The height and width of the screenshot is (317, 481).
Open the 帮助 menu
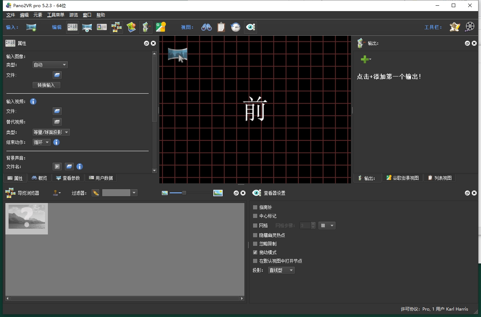point(101,15)
